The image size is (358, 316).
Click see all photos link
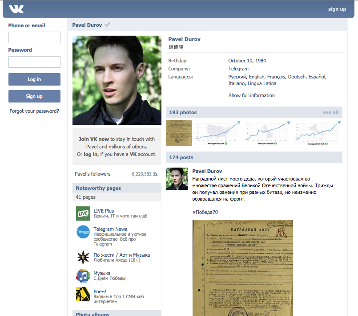(x=330, y=112)
